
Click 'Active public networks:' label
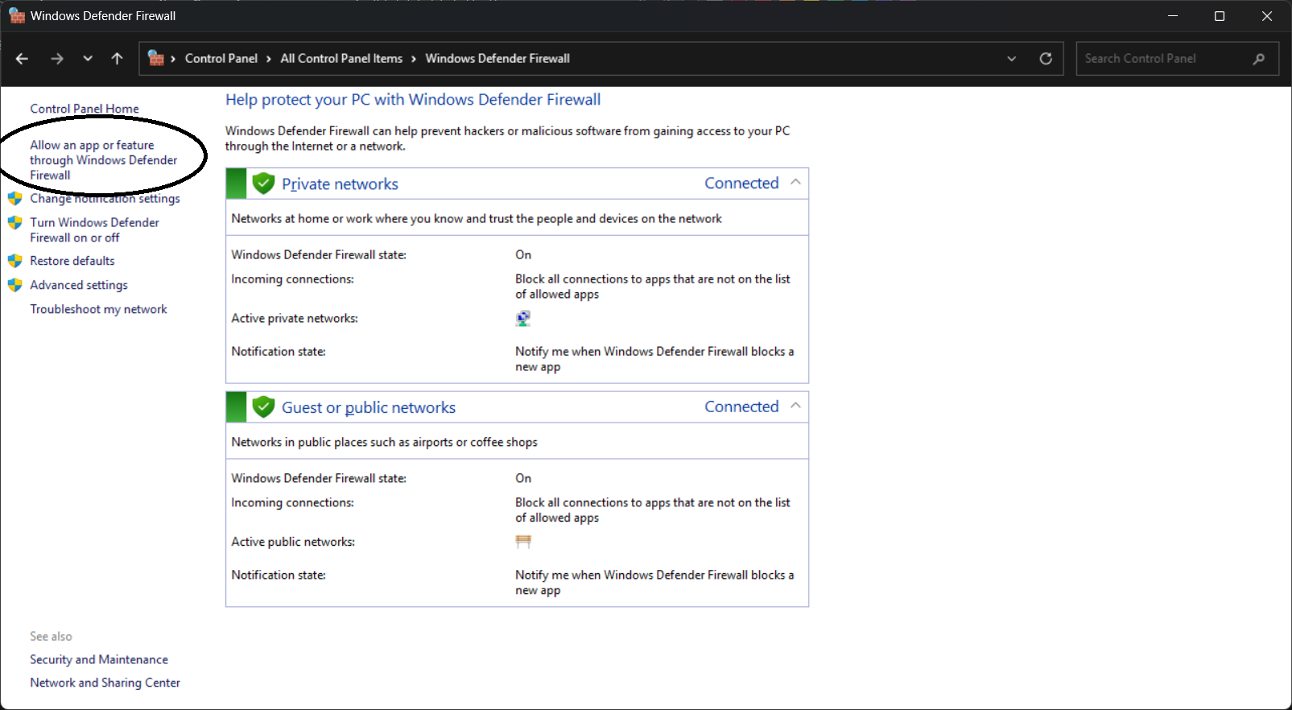[293, 543]
